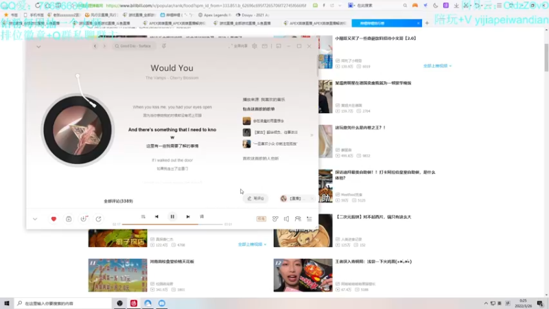Enter fullscreen pure mode in the player
The image size is (549, 309).
tap(238, 46)
